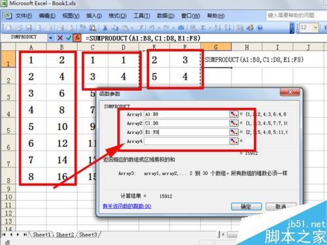The height and width of the screenshot is (245, 327).
Task: Select row 10 header
Action: tap(8, 197)
